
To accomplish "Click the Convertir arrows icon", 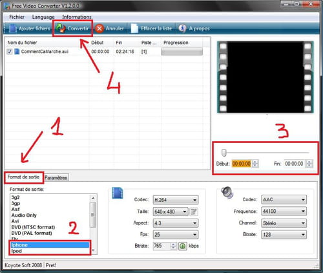I will coord(61,28).
